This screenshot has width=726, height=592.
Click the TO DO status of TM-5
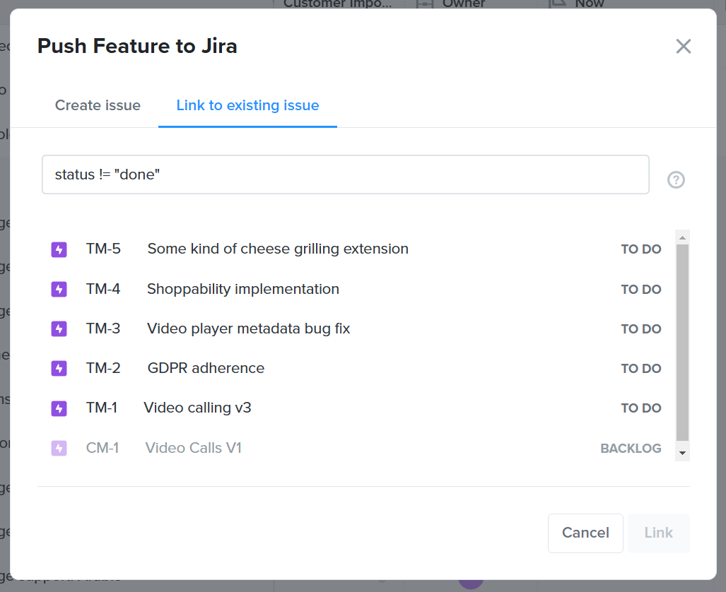[641, 249]
